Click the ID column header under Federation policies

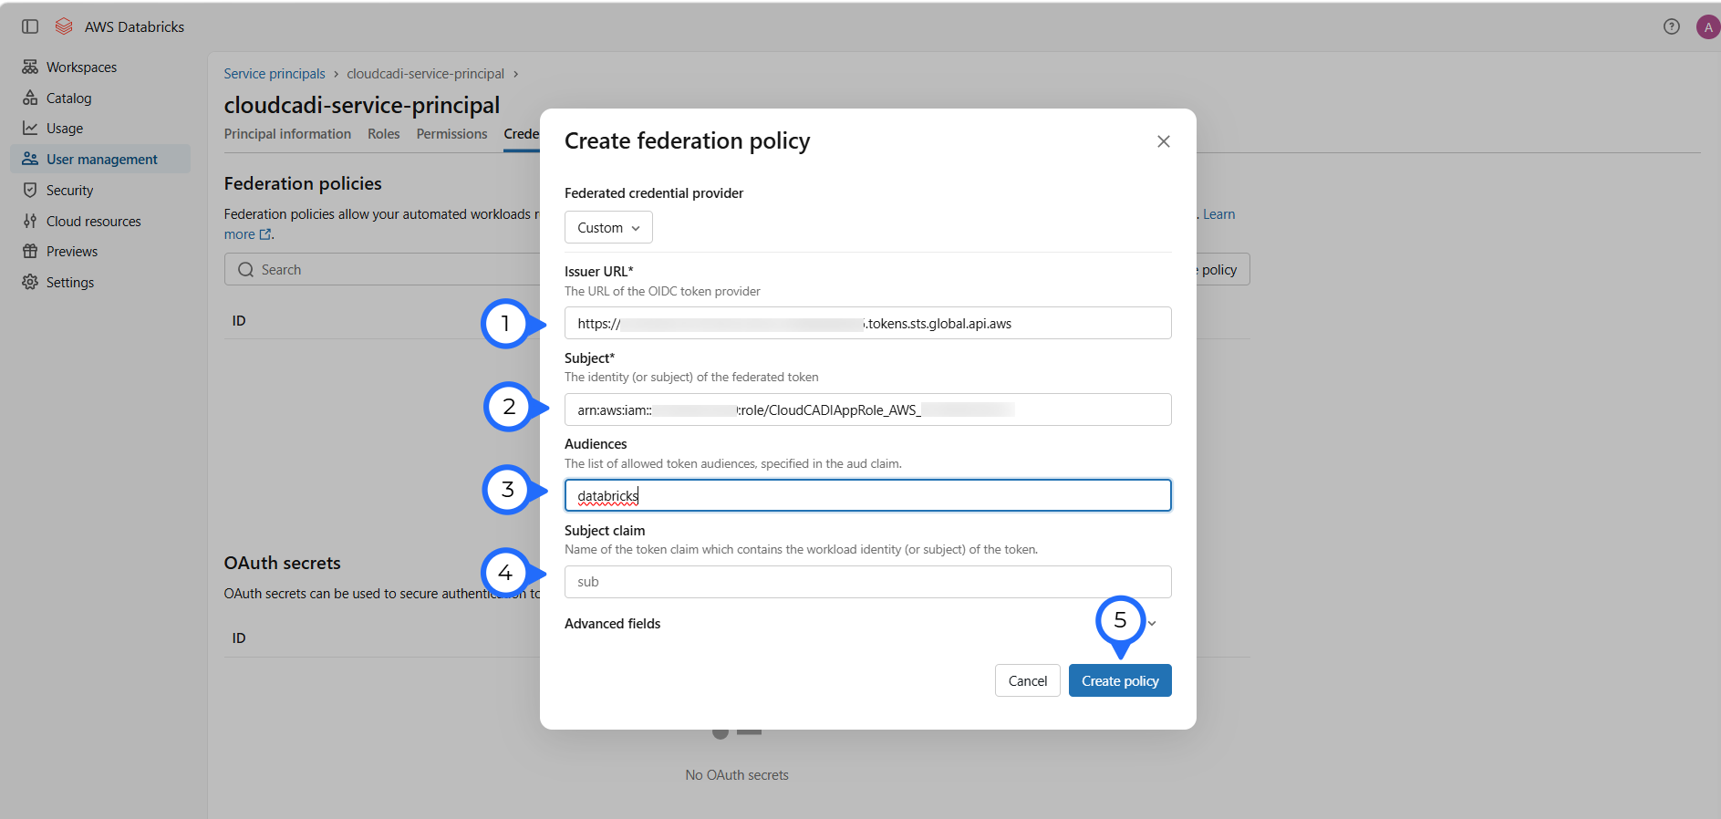[239, 321]
